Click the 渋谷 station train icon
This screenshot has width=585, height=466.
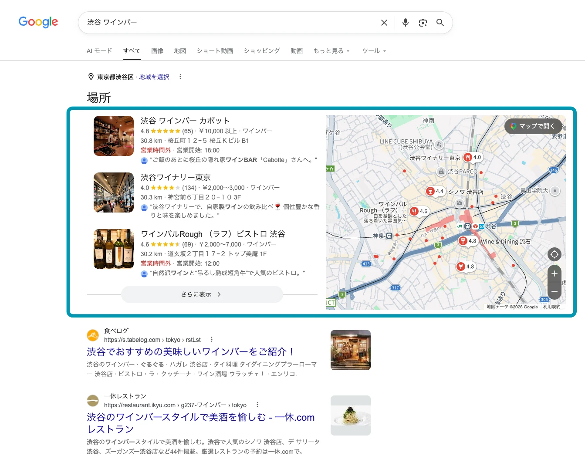pyautogui.click(x=467, y=226)
